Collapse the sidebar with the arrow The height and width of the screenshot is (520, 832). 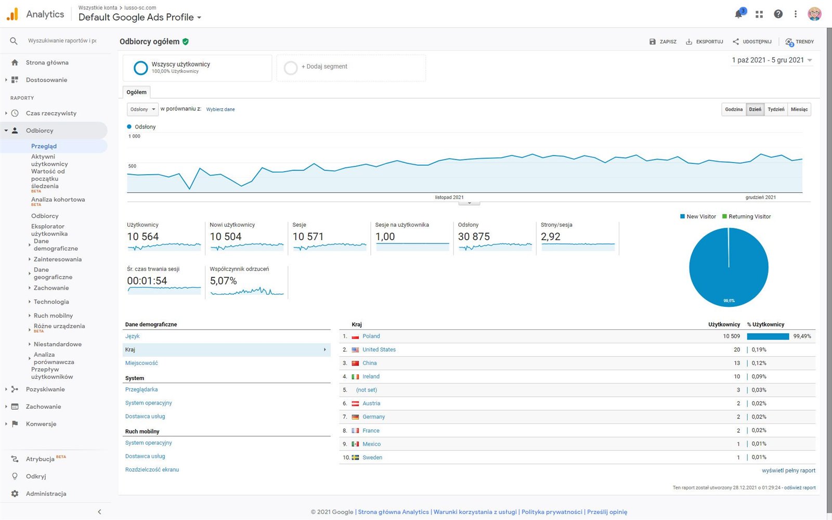point(99,512)
